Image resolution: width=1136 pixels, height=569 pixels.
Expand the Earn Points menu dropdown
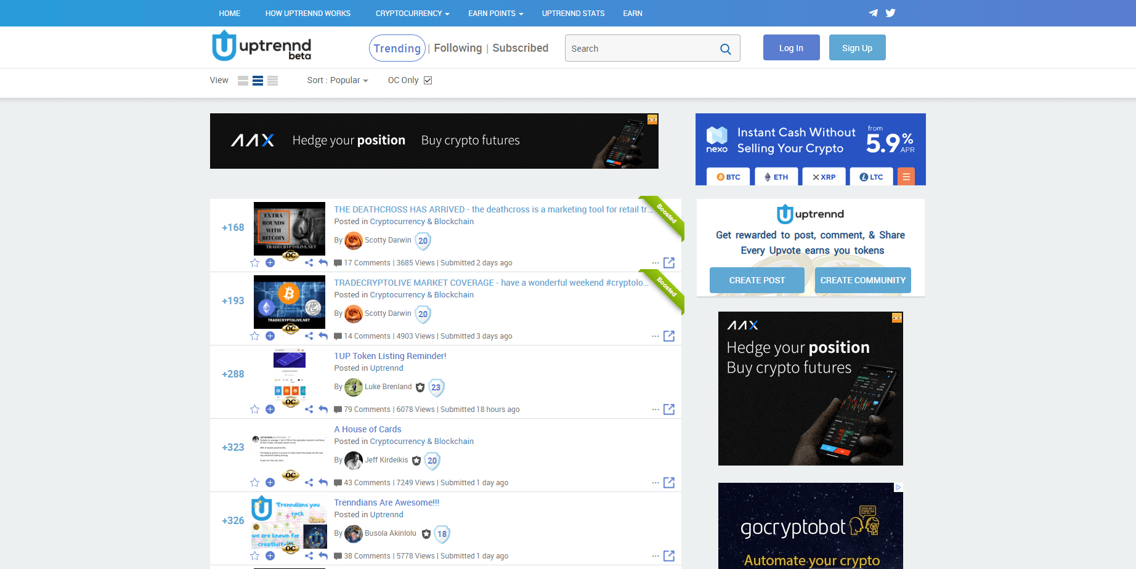click(495, 14)
